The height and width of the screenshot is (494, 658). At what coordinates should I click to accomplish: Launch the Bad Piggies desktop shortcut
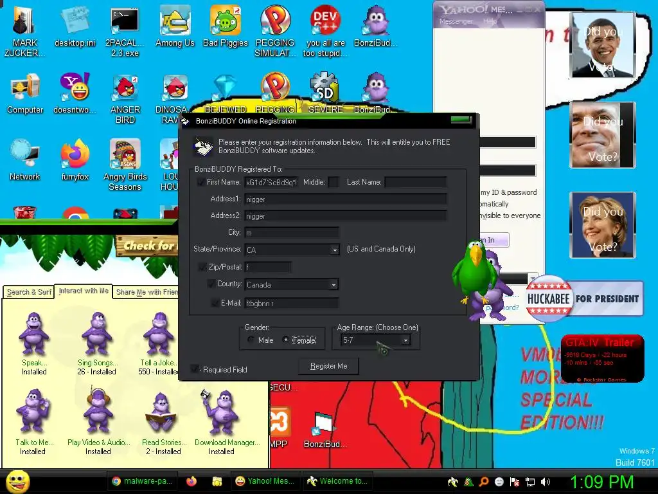226,26
